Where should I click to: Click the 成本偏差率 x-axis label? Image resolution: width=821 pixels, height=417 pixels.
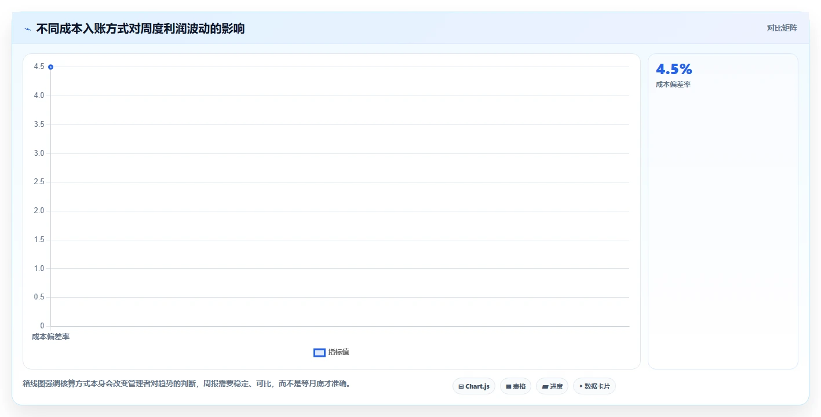coord(50,336)
